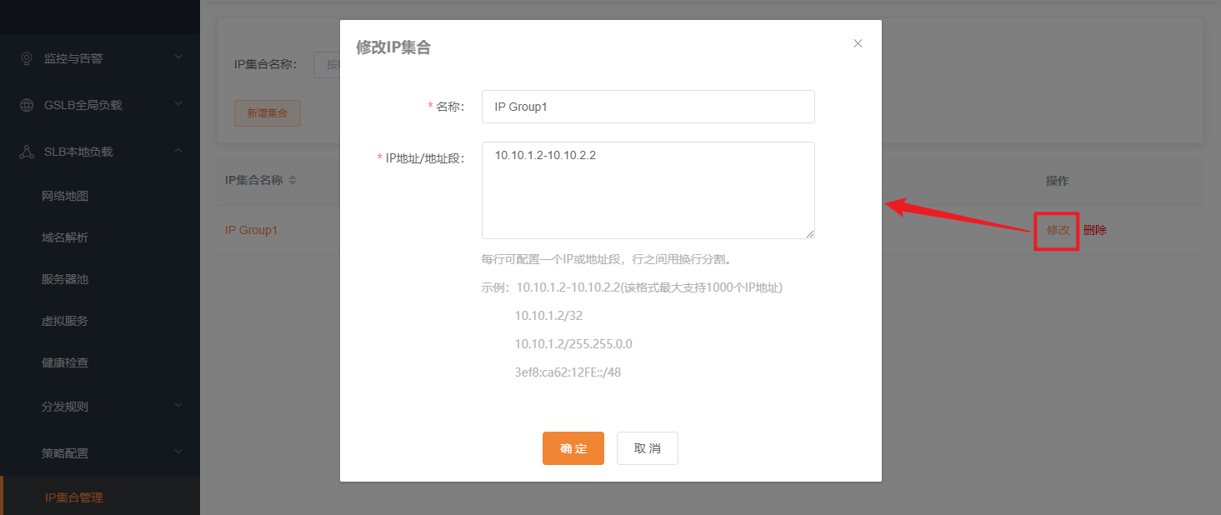The width and height of the screenshot is (1221, 515).
Task: Click the SLB network node icon
Action: [27, 152]
